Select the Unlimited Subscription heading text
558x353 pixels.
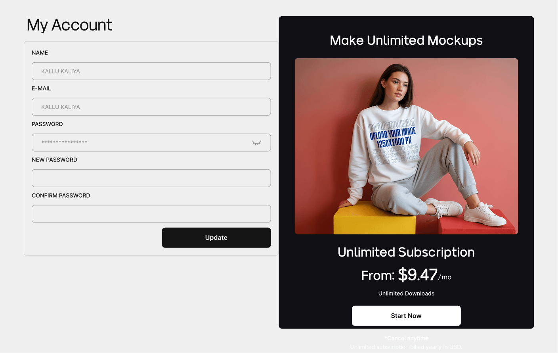(406, 252)
